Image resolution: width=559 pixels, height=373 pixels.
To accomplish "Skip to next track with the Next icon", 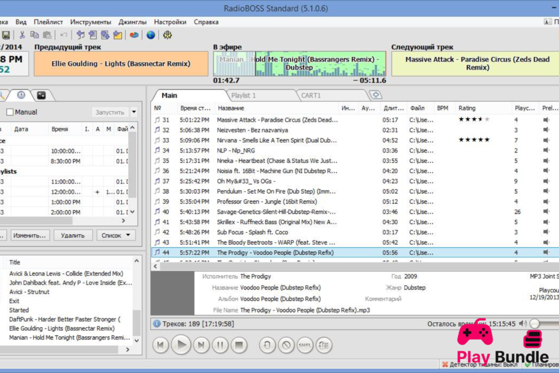I will pos(200,345).
